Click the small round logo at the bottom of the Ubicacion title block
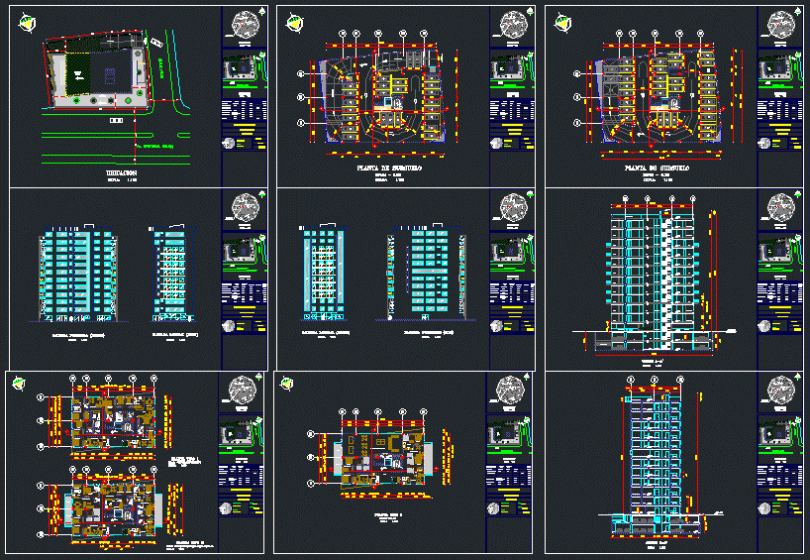Screen dimensions: 810x560 tap(230, 144)
